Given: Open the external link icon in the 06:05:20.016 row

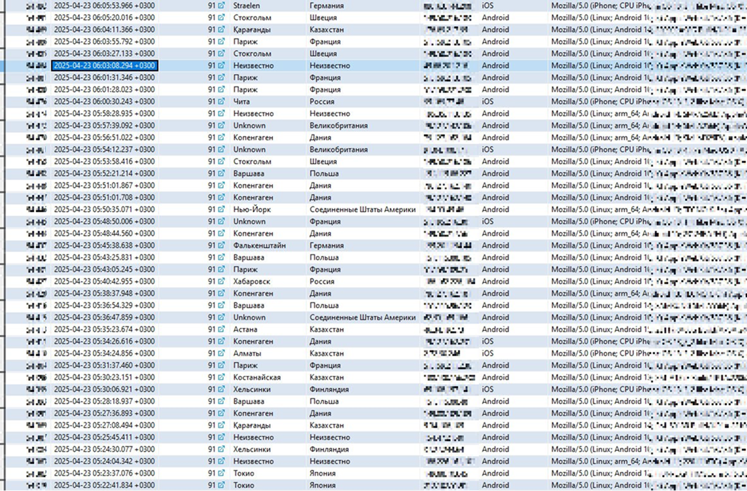Looking at the screenshot, I should (x=221, y=18).
